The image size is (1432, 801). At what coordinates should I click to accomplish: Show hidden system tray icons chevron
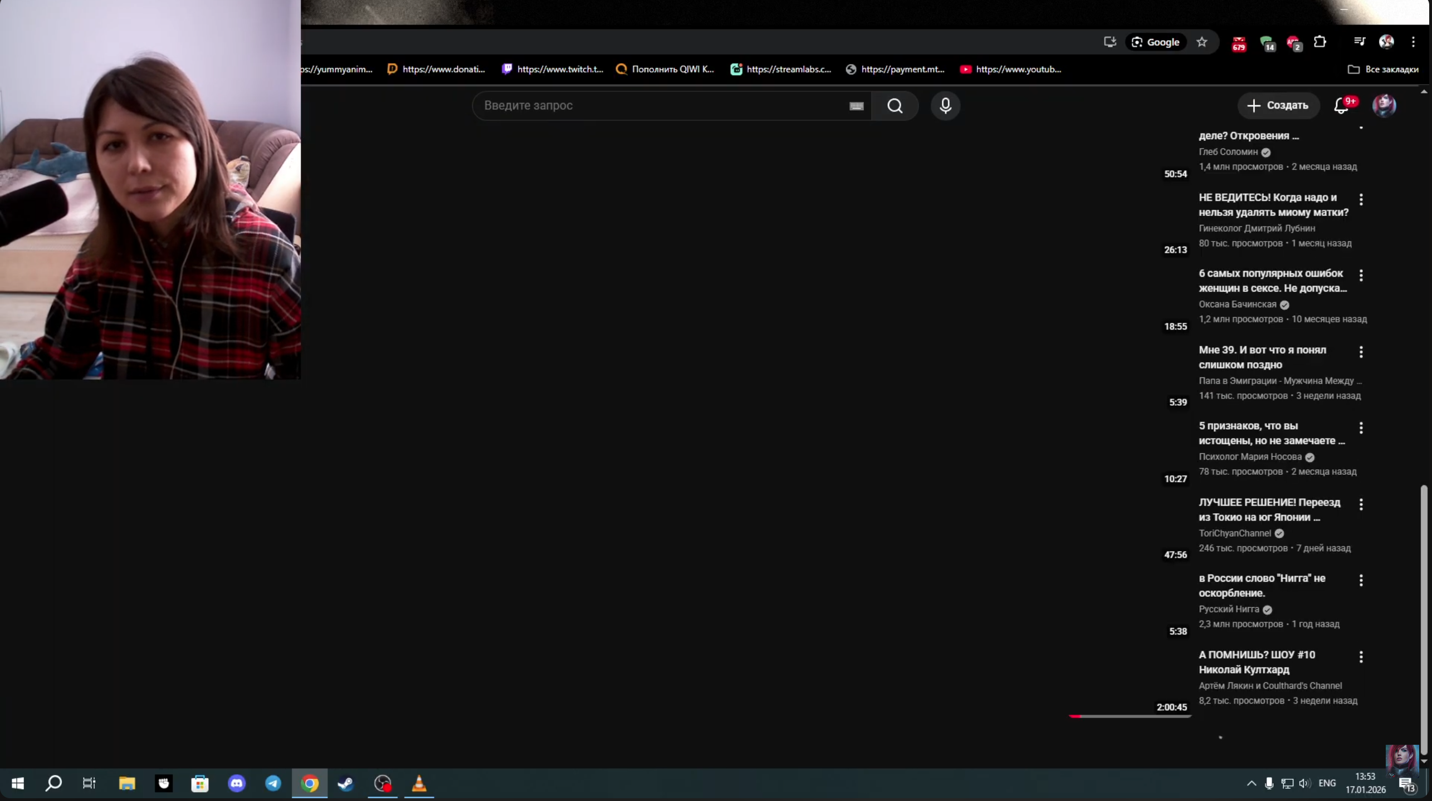[x=1251, y=784]
